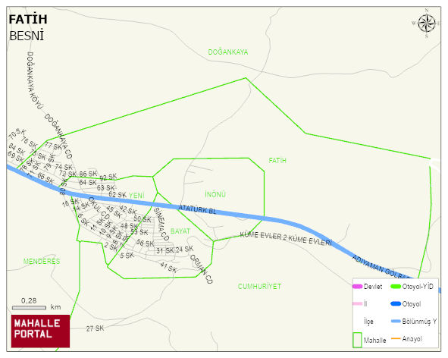The width and height of the screenshot is (448, 358).
Task: Click the 70 SK street label
Action: pos(17,133)
